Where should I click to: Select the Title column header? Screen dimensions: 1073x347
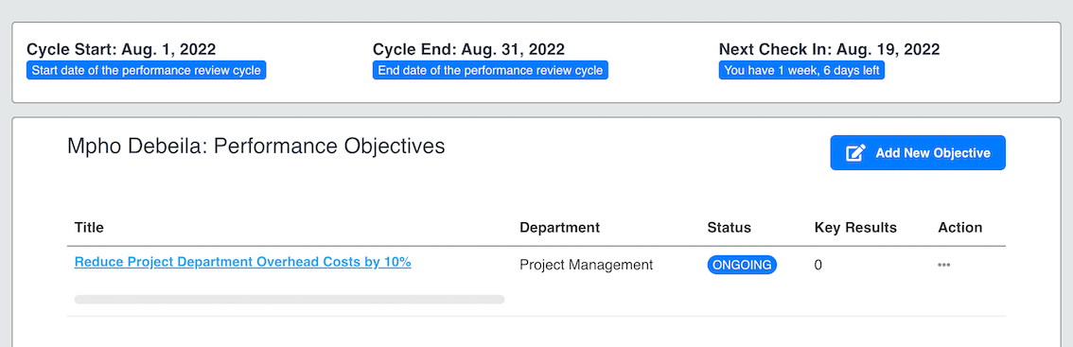click(x=89, y=227)
